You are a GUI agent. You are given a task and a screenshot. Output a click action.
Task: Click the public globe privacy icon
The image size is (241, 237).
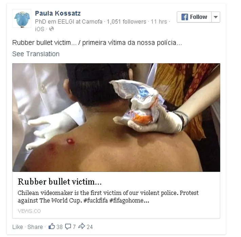[x=52, y=29]
